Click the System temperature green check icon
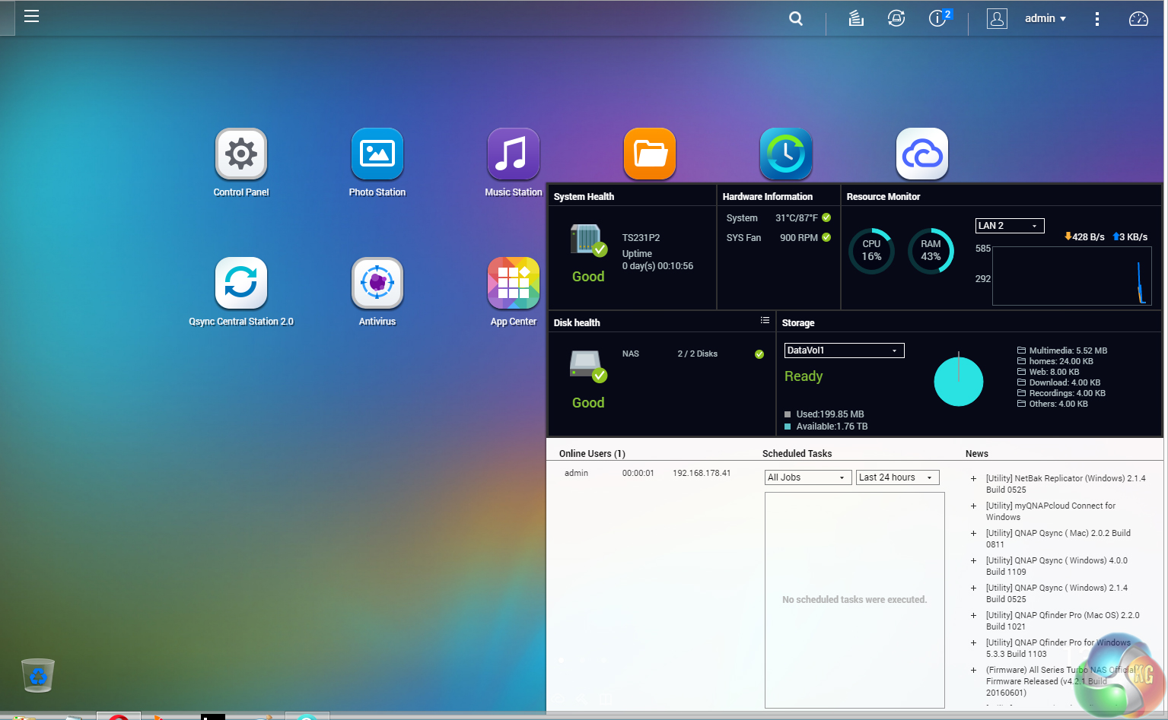Screen dimensions: 1168x720 pos(826,217)
